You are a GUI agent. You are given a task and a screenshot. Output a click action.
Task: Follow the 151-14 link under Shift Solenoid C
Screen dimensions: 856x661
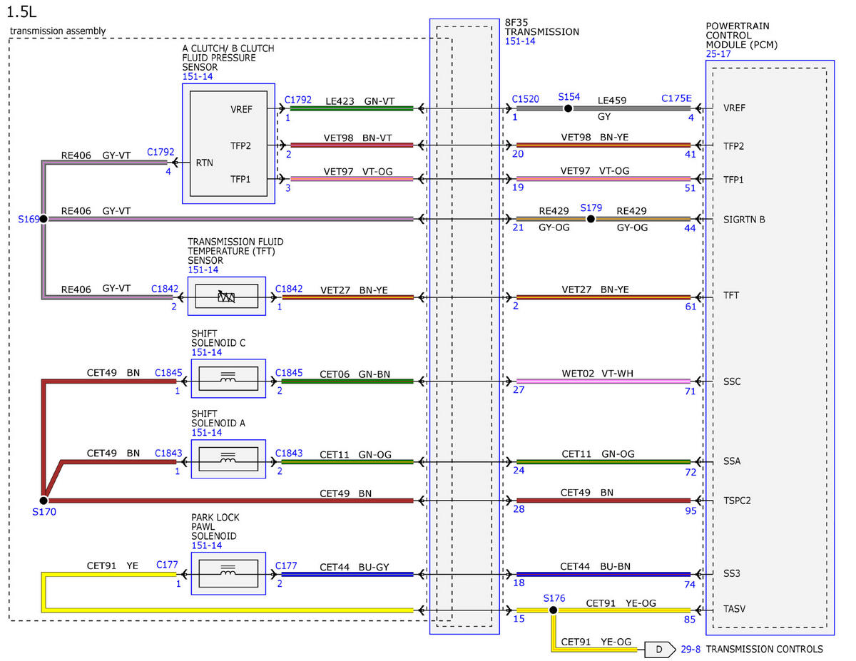click(206, 352)
